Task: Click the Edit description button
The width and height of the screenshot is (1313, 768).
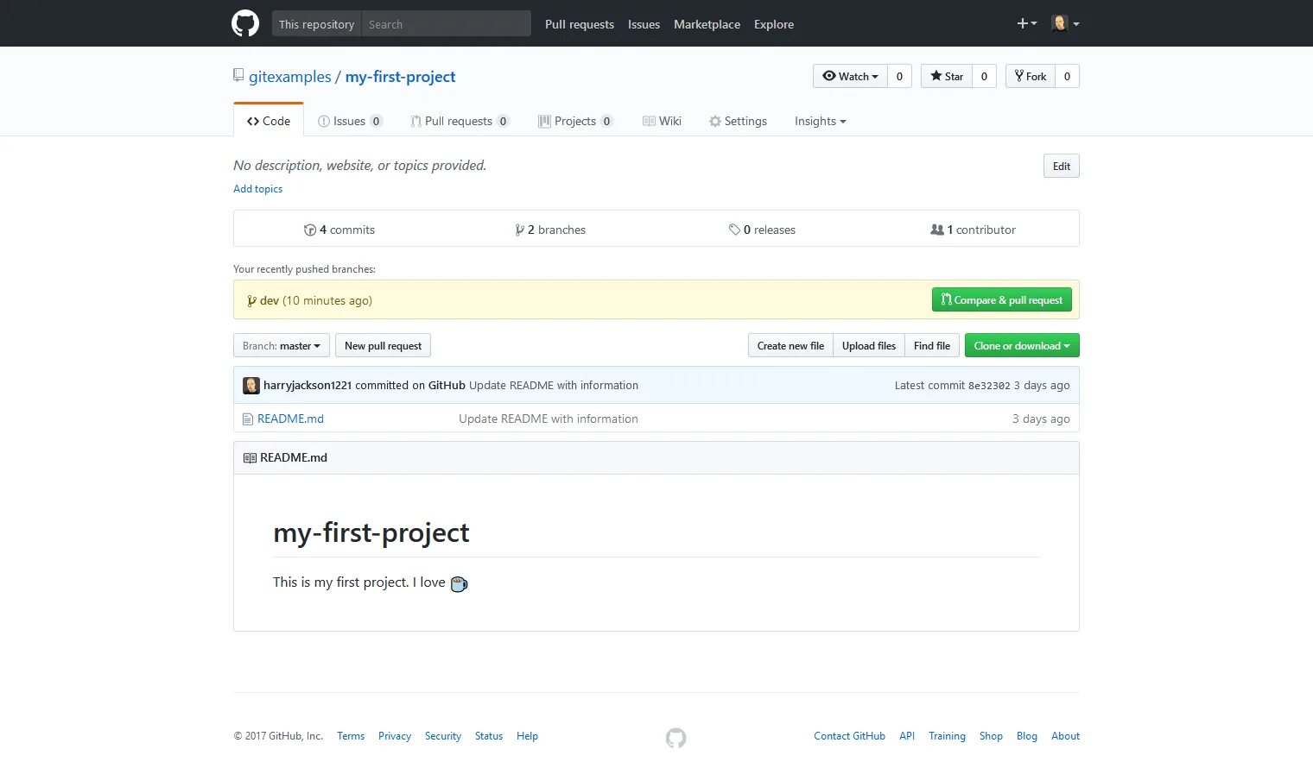Action: (x=1062, y=166)
